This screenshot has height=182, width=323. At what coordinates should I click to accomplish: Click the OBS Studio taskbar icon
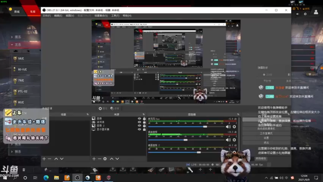pos(77,178)
